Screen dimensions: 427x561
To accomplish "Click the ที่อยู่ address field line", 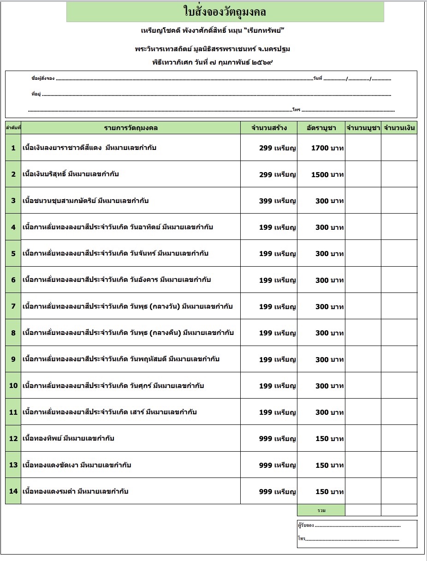I will tap(216, 95).
